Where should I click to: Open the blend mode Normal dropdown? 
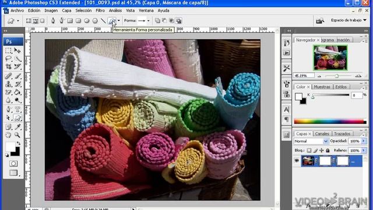click(311, 141)
